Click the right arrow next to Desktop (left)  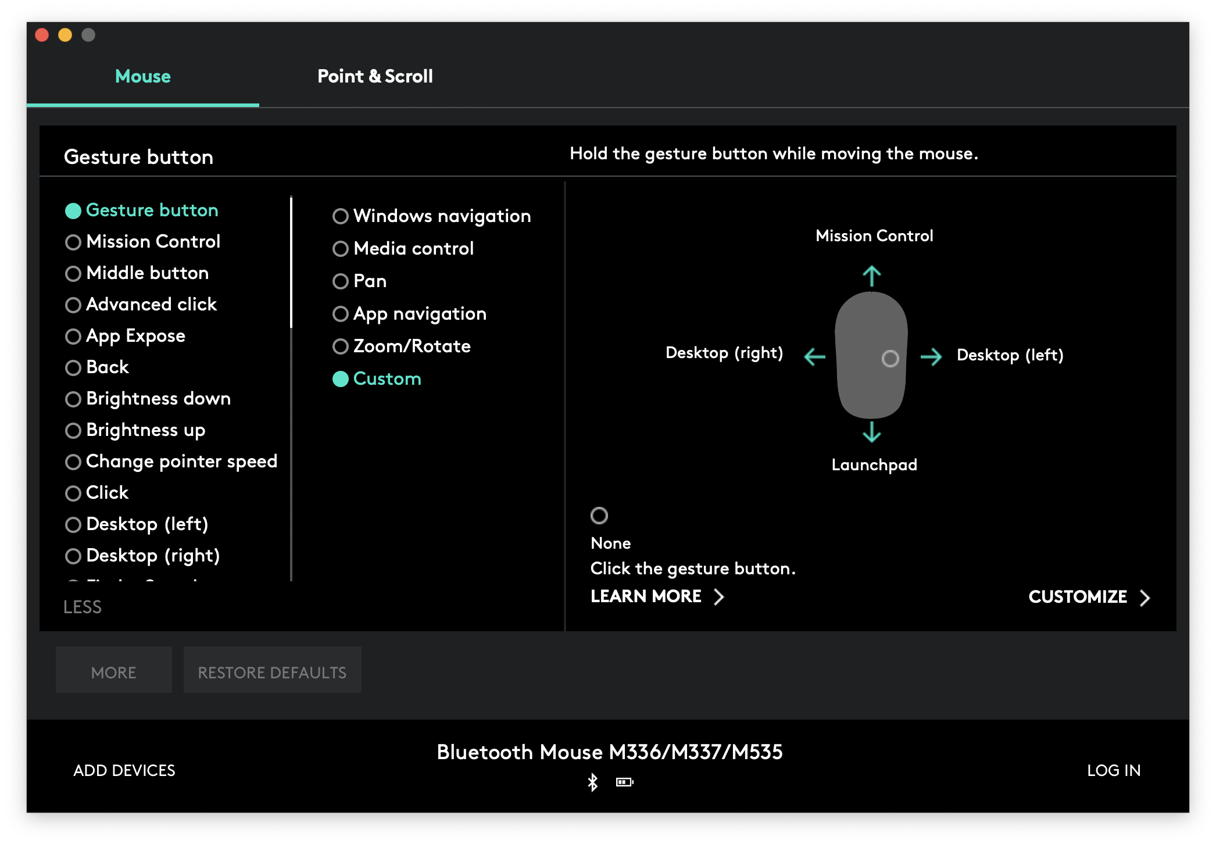point(931,356)
